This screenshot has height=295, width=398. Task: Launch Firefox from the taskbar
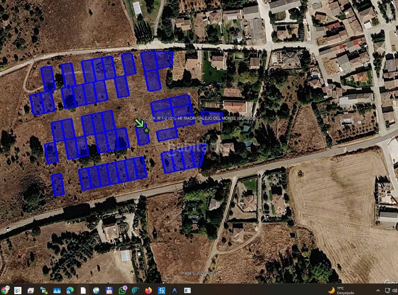148,290
